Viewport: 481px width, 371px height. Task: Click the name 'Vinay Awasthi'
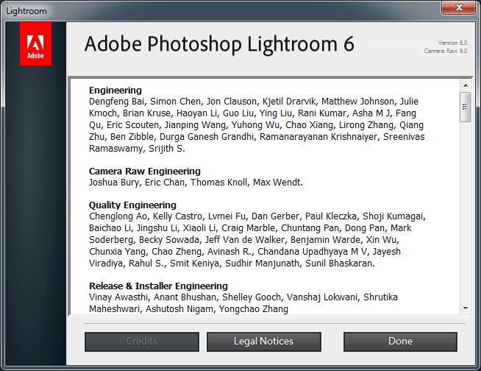coord(118,297)
